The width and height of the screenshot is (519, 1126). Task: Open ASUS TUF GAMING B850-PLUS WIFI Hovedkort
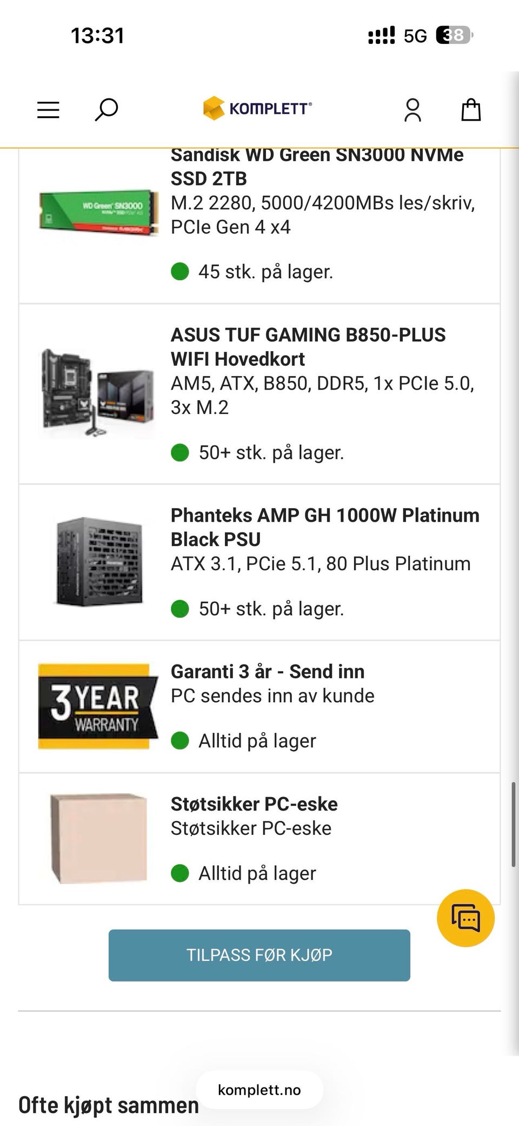pyautogui.click(x=308, y=347)
